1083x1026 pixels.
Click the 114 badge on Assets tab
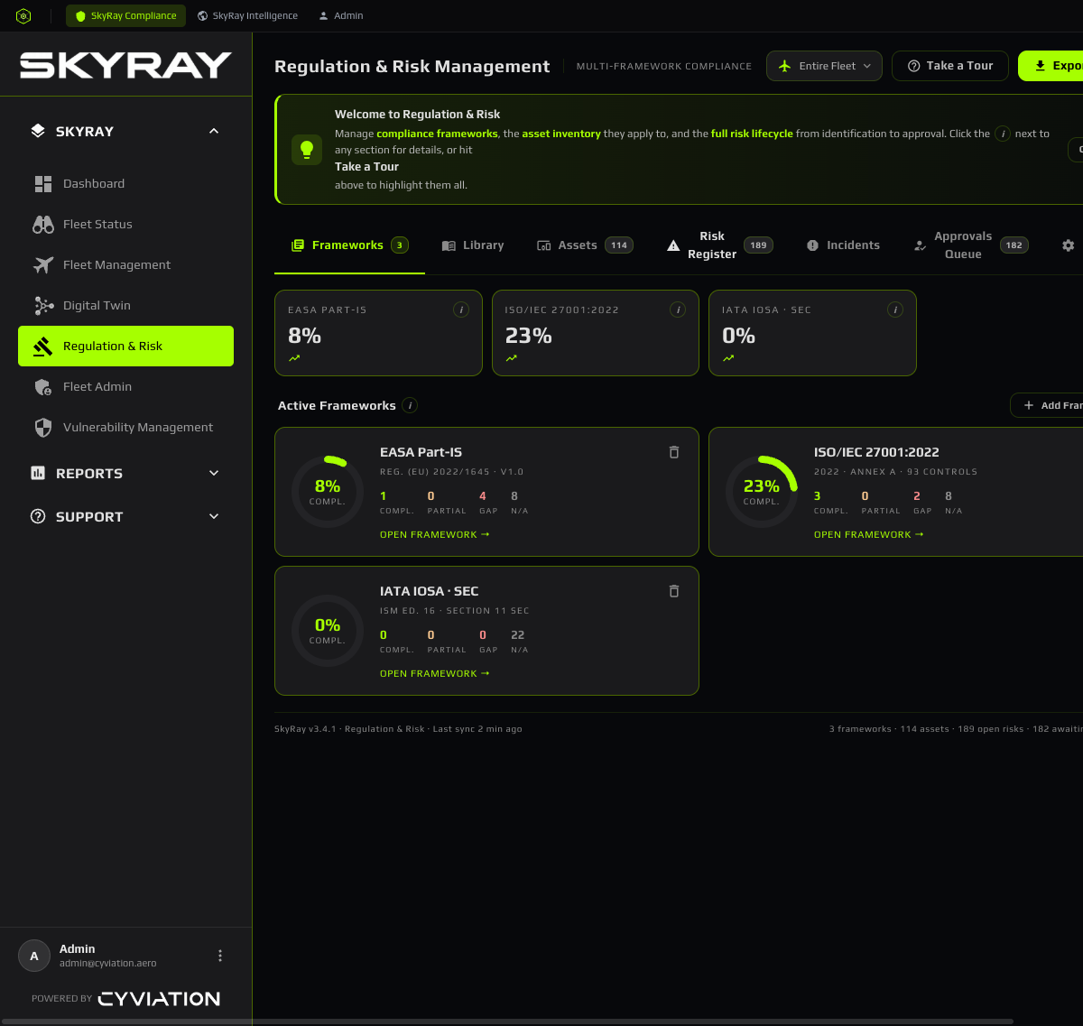click(x=619, y=245)
